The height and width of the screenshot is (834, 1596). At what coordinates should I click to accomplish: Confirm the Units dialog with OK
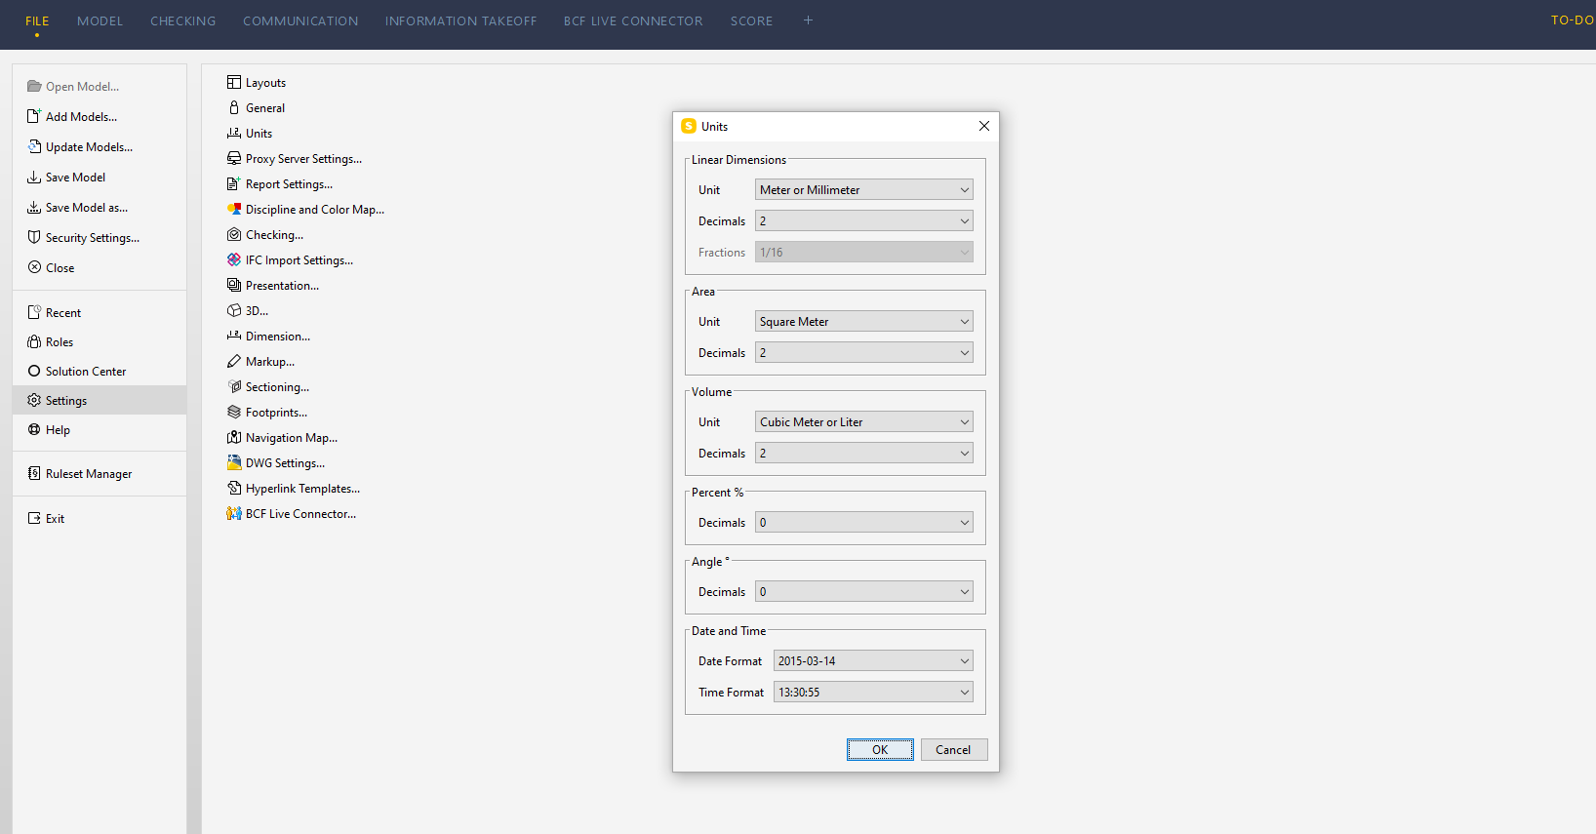point(880,749)
